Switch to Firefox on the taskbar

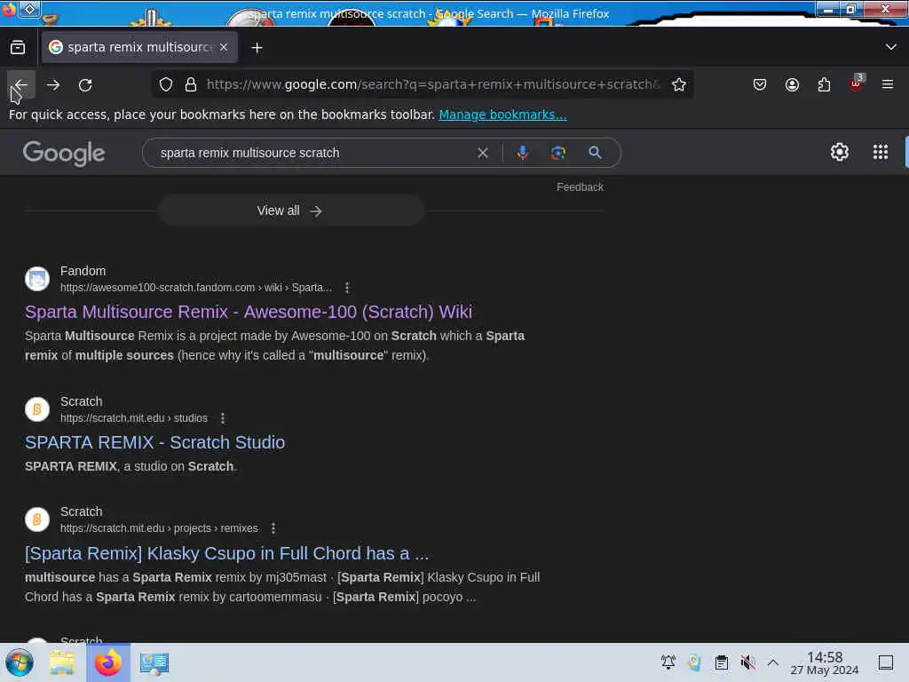click(108, 662)
